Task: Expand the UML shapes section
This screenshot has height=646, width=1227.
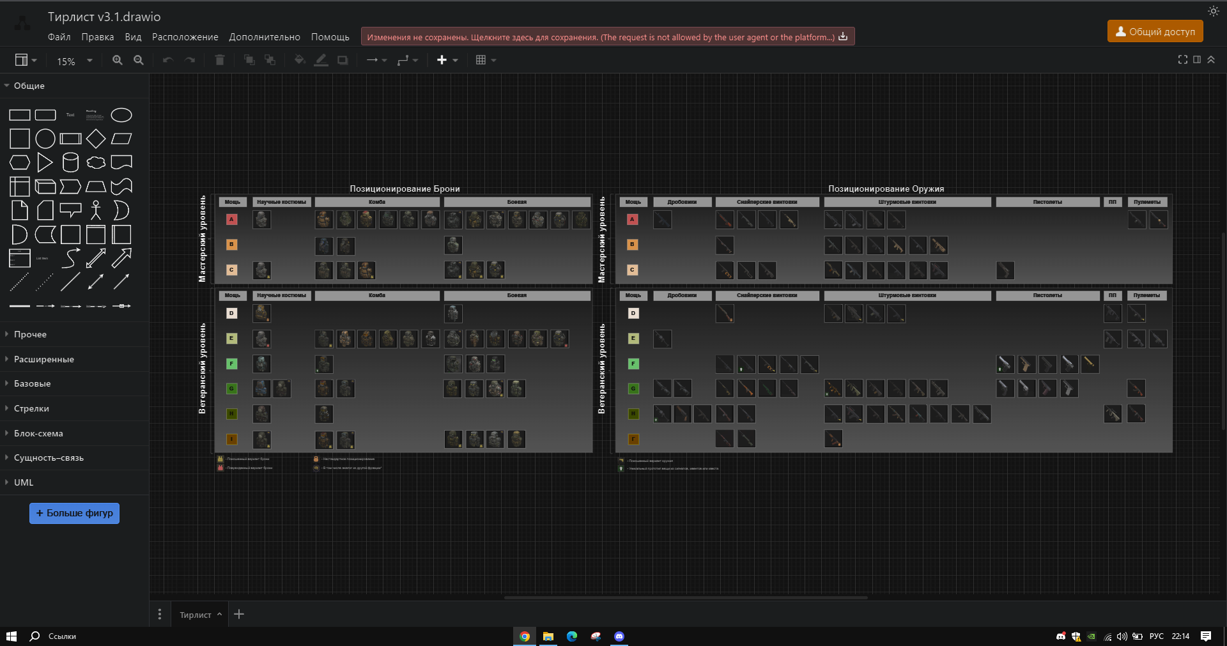Action: click(74, 482)
